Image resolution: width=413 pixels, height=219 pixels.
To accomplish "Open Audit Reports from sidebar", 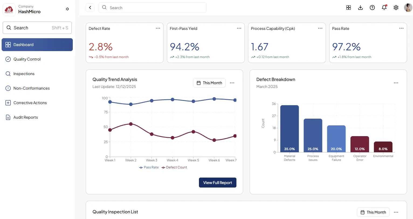I will [x=26, y=117].
